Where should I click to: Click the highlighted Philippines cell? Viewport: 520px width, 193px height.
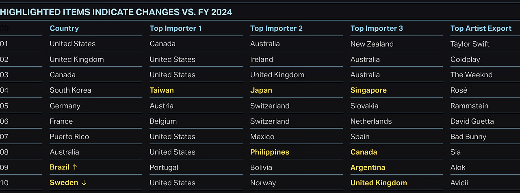270,152
